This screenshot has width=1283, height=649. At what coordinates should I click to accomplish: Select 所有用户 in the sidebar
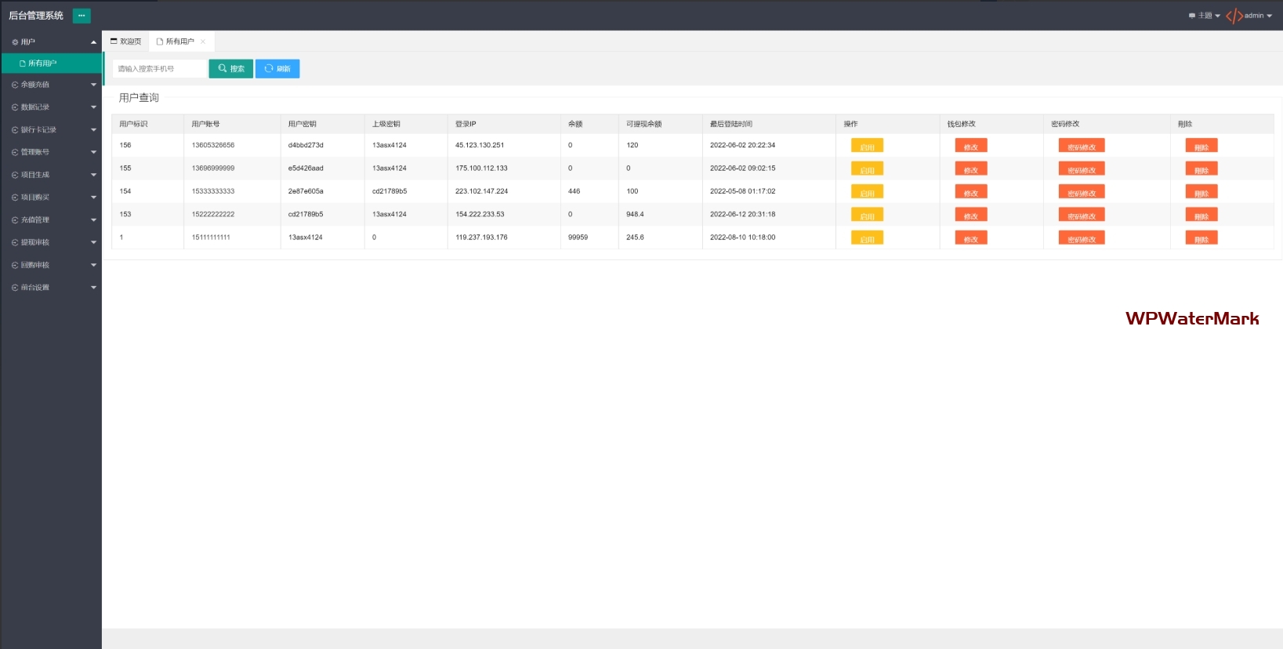click(42, 63)
